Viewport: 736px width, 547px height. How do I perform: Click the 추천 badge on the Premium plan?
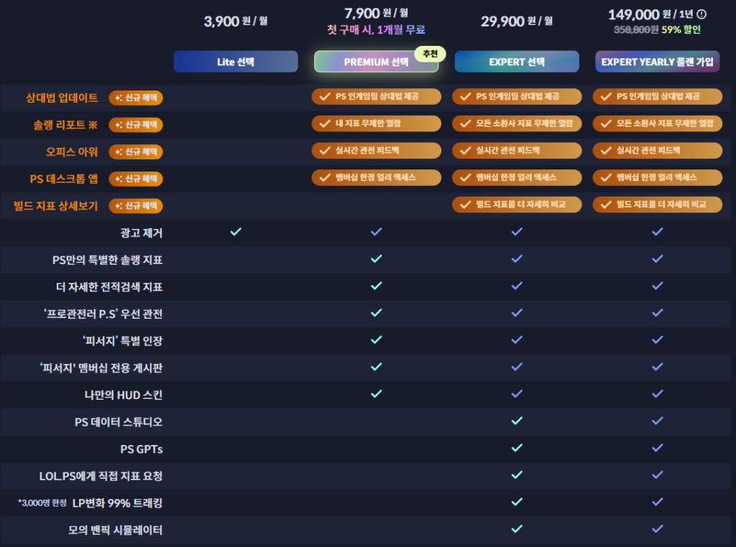click(x=430, y=55)
